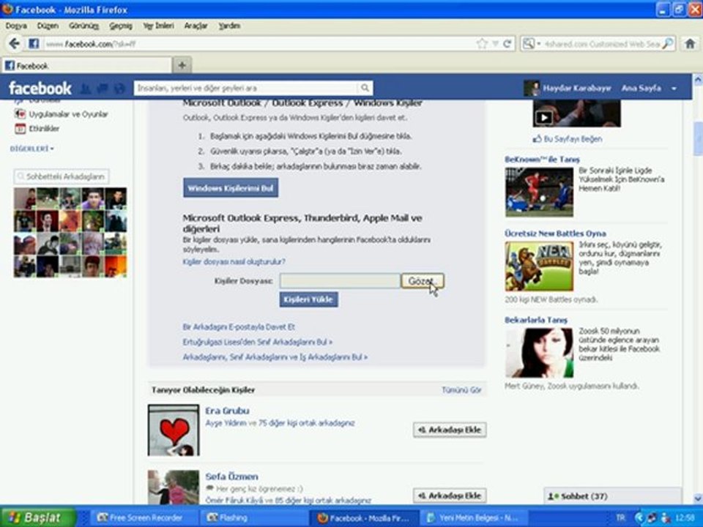Open Facebook messages icon
Viewport: 703px width, 527px height.
[103, 89]
